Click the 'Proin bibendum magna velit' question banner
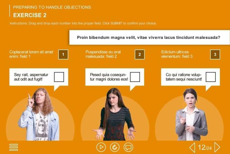 coord(149,37)
